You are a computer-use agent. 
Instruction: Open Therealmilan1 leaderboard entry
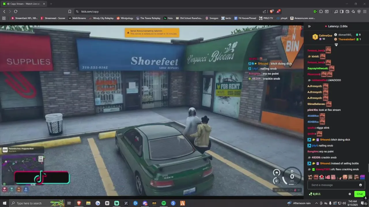click(x=347, y=39)
